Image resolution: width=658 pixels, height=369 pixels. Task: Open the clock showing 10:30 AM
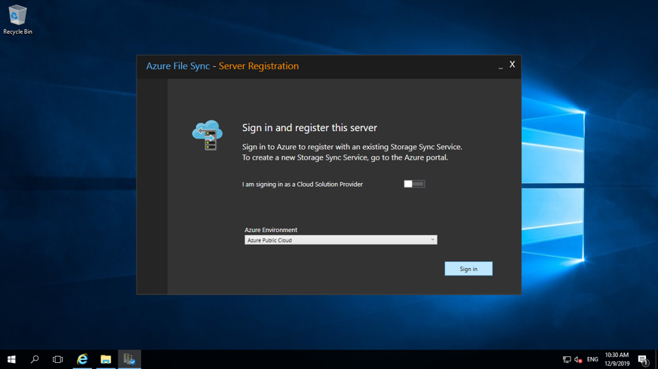[x=617, y=359]
